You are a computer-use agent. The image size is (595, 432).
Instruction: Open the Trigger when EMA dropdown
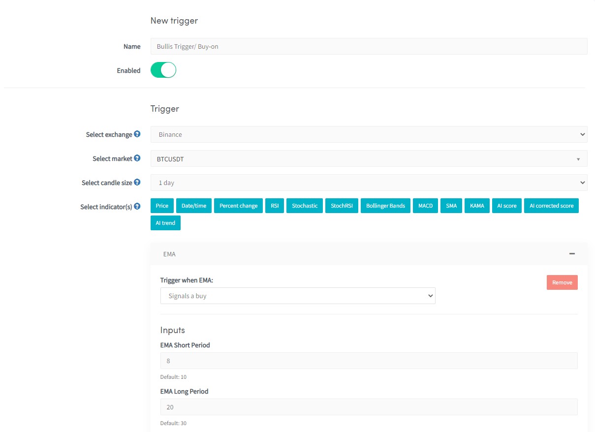point(298,296)
